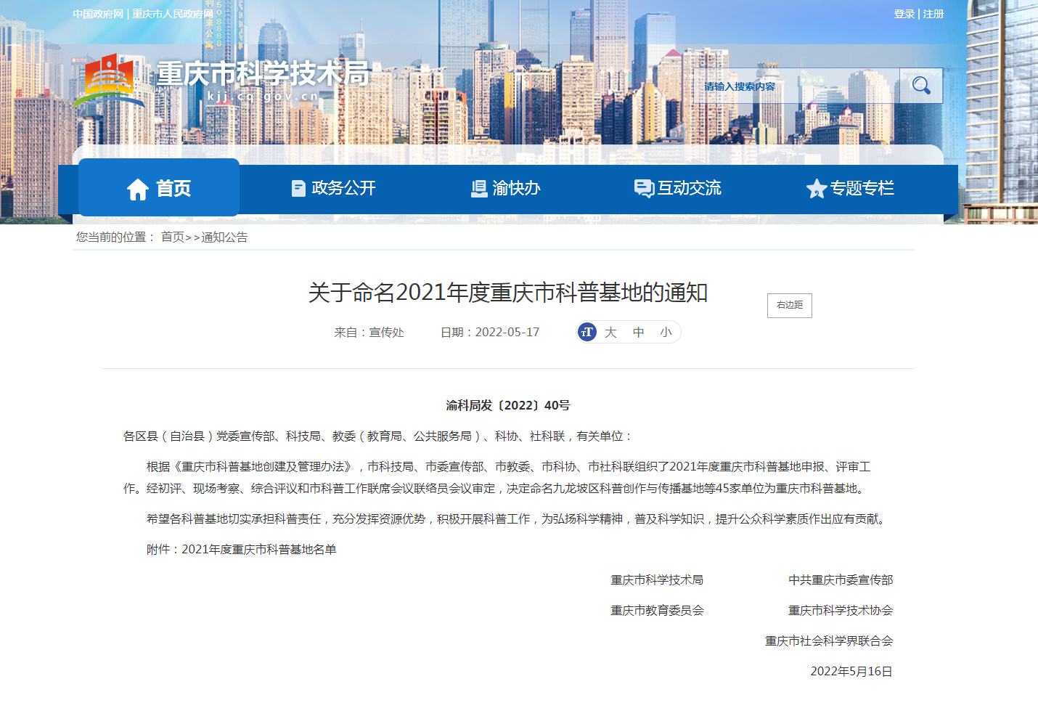Click the icon next to 渝快办

[x=479, y=189]
